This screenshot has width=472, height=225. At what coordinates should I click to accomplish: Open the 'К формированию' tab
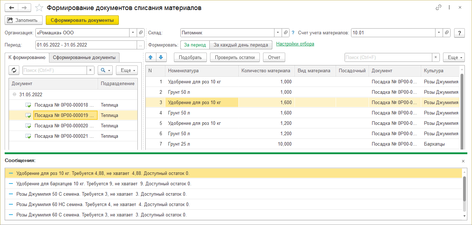pos(27,57)
